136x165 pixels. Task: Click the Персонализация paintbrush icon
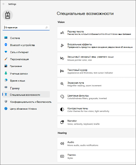pyautogui.click(x=6, y=59)
